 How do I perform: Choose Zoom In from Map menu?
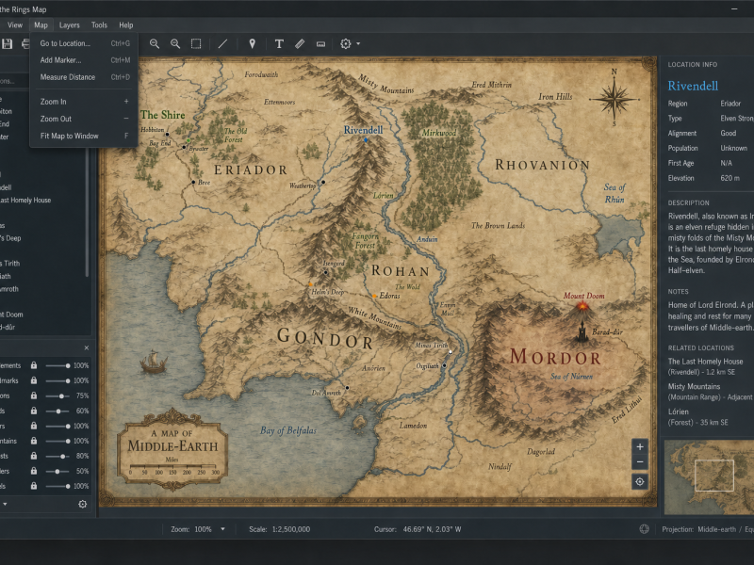[x=84, y=102]
